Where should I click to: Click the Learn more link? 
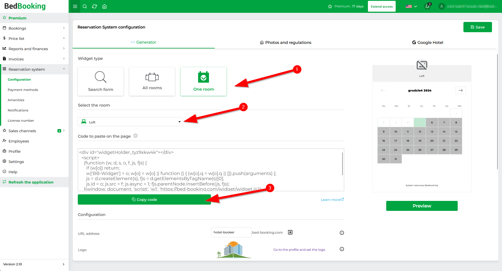click(x=332, y=200)
